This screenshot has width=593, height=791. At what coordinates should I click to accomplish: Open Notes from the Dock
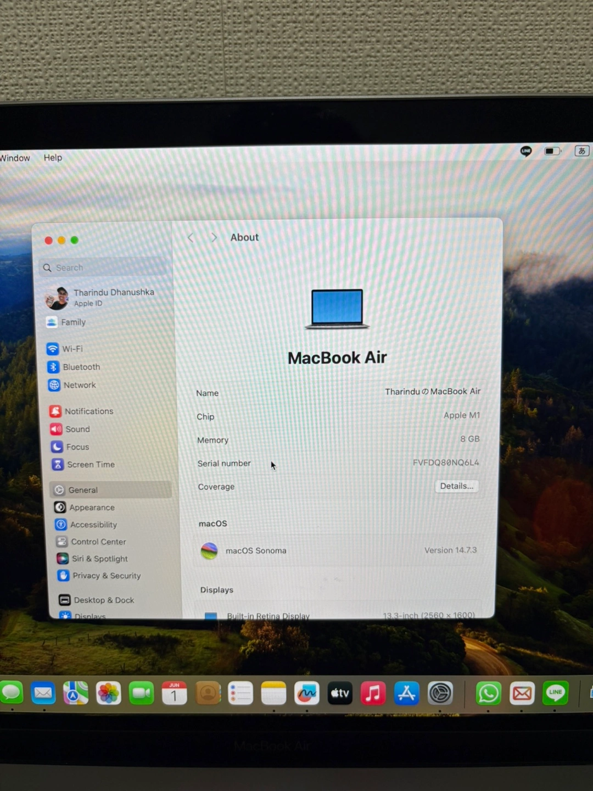pos(274,693)
